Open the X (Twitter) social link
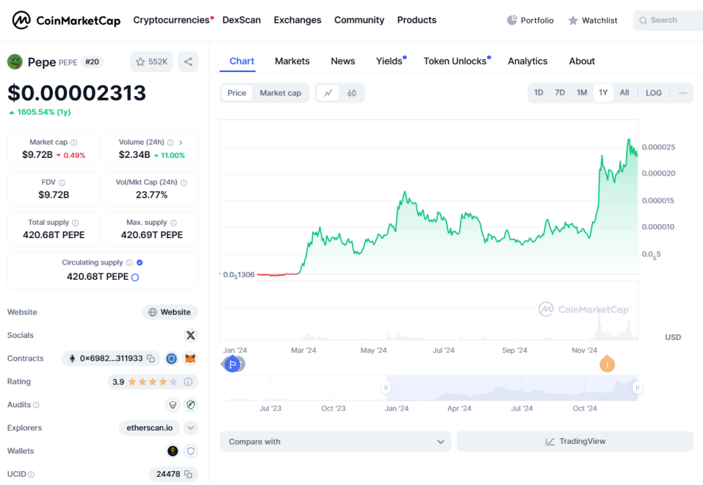The height and width of the screenshot is (485, 703). [191, 335]
